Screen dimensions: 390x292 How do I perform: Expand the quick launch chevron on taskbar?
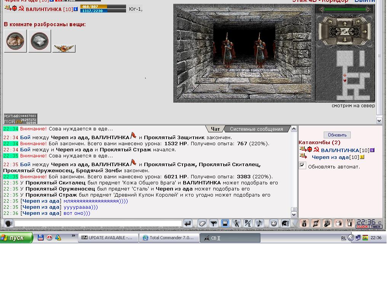coord(74,235)
